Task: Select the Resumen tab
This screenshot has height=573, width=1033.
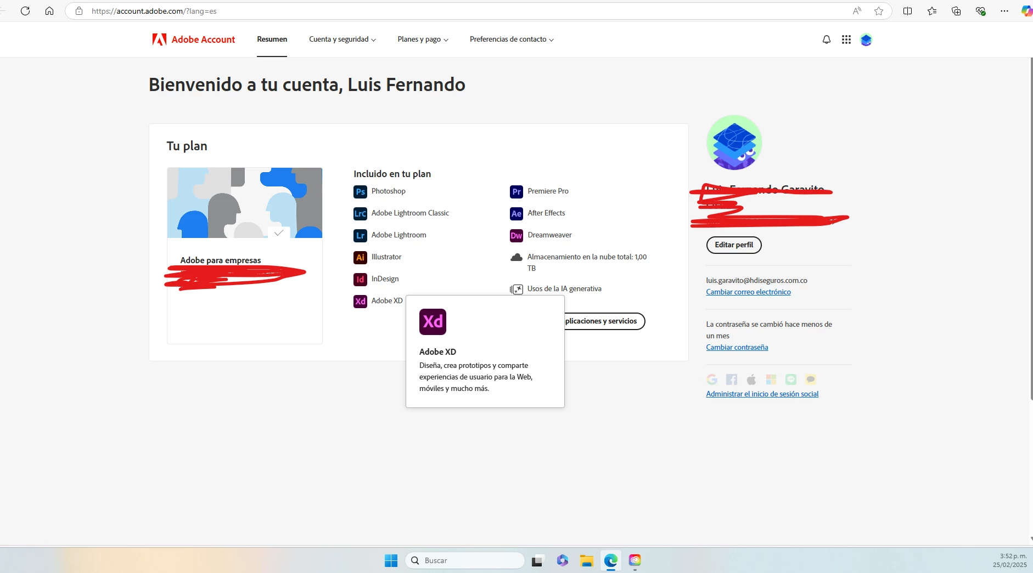Action: (272, 39)
